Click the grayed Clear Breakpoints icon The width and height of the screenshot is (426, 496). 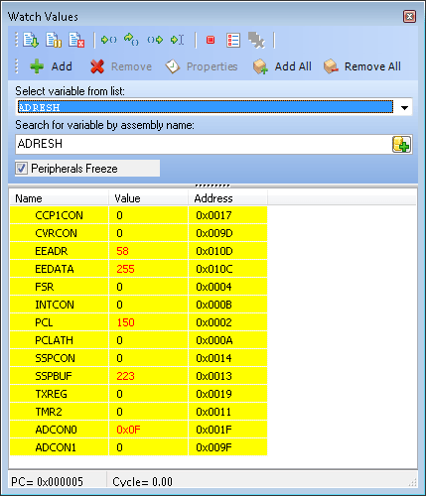point(256,41)
